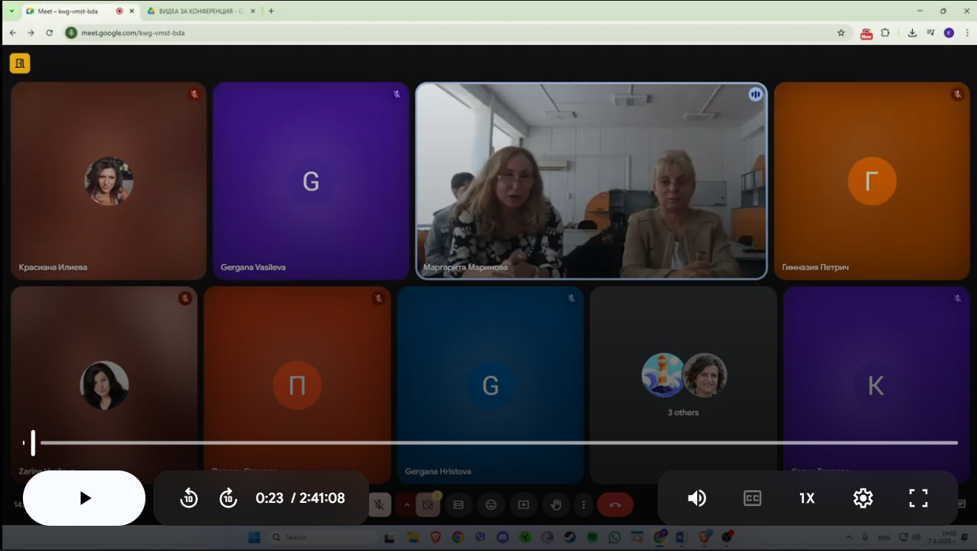Open Word from the taskbar
The image size is (977, 551).
point(681,538)
